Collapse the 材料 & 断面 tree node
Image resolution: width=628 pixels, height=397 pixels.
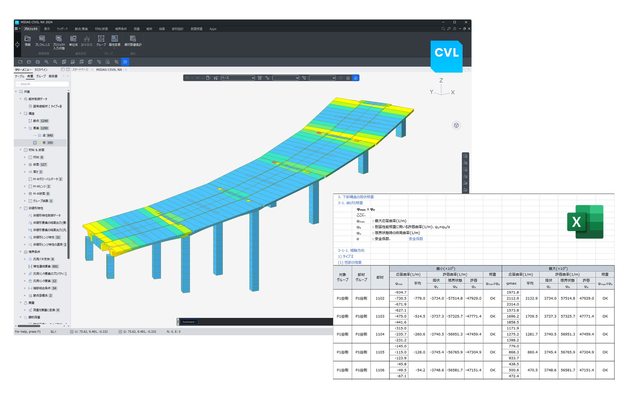[x=21, y=150]
